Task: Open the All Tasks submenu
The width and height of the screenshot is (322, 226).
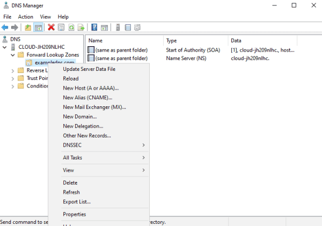Action: tap(105, 158)
